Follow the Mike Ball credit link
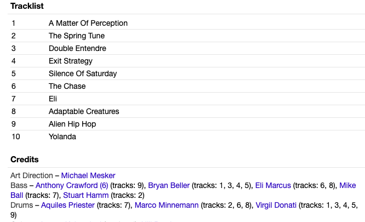The width and height of the screenshot is (365, 222). point(347,185)
